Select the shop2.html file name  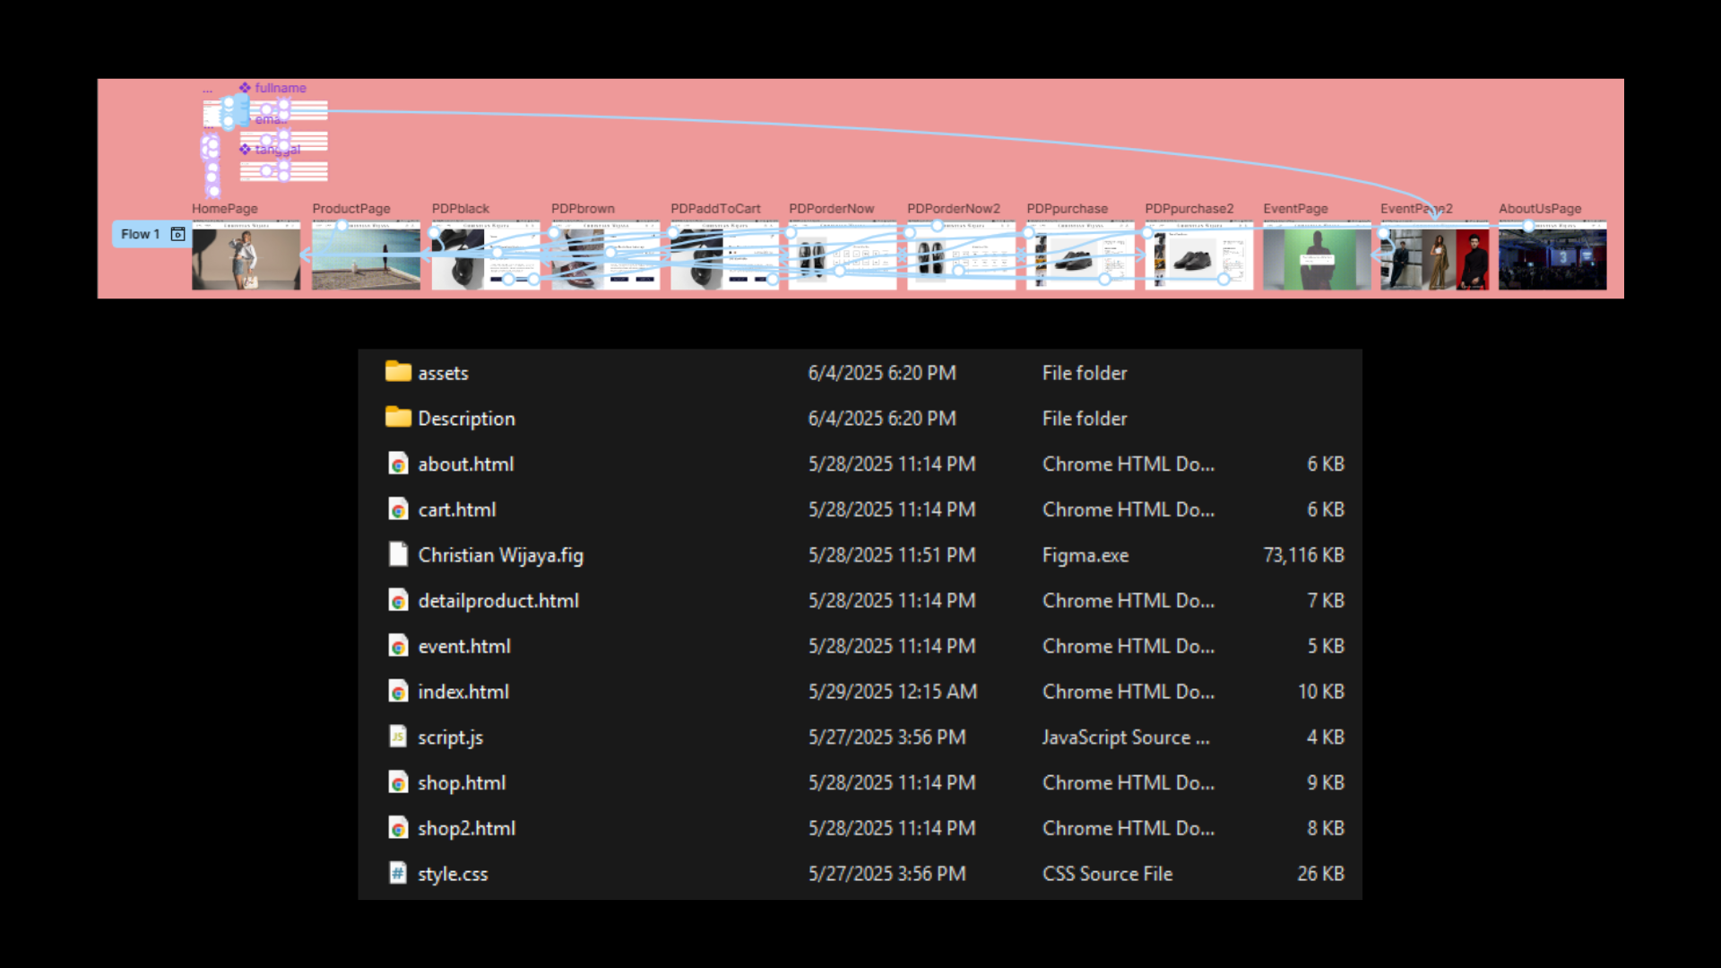pos(467,828)
